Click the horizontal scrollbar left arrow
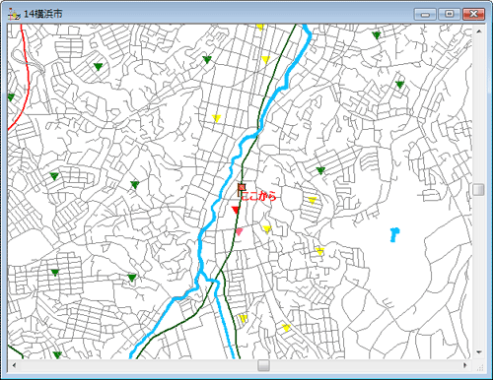The image size is (493, 380). [14, 365]
